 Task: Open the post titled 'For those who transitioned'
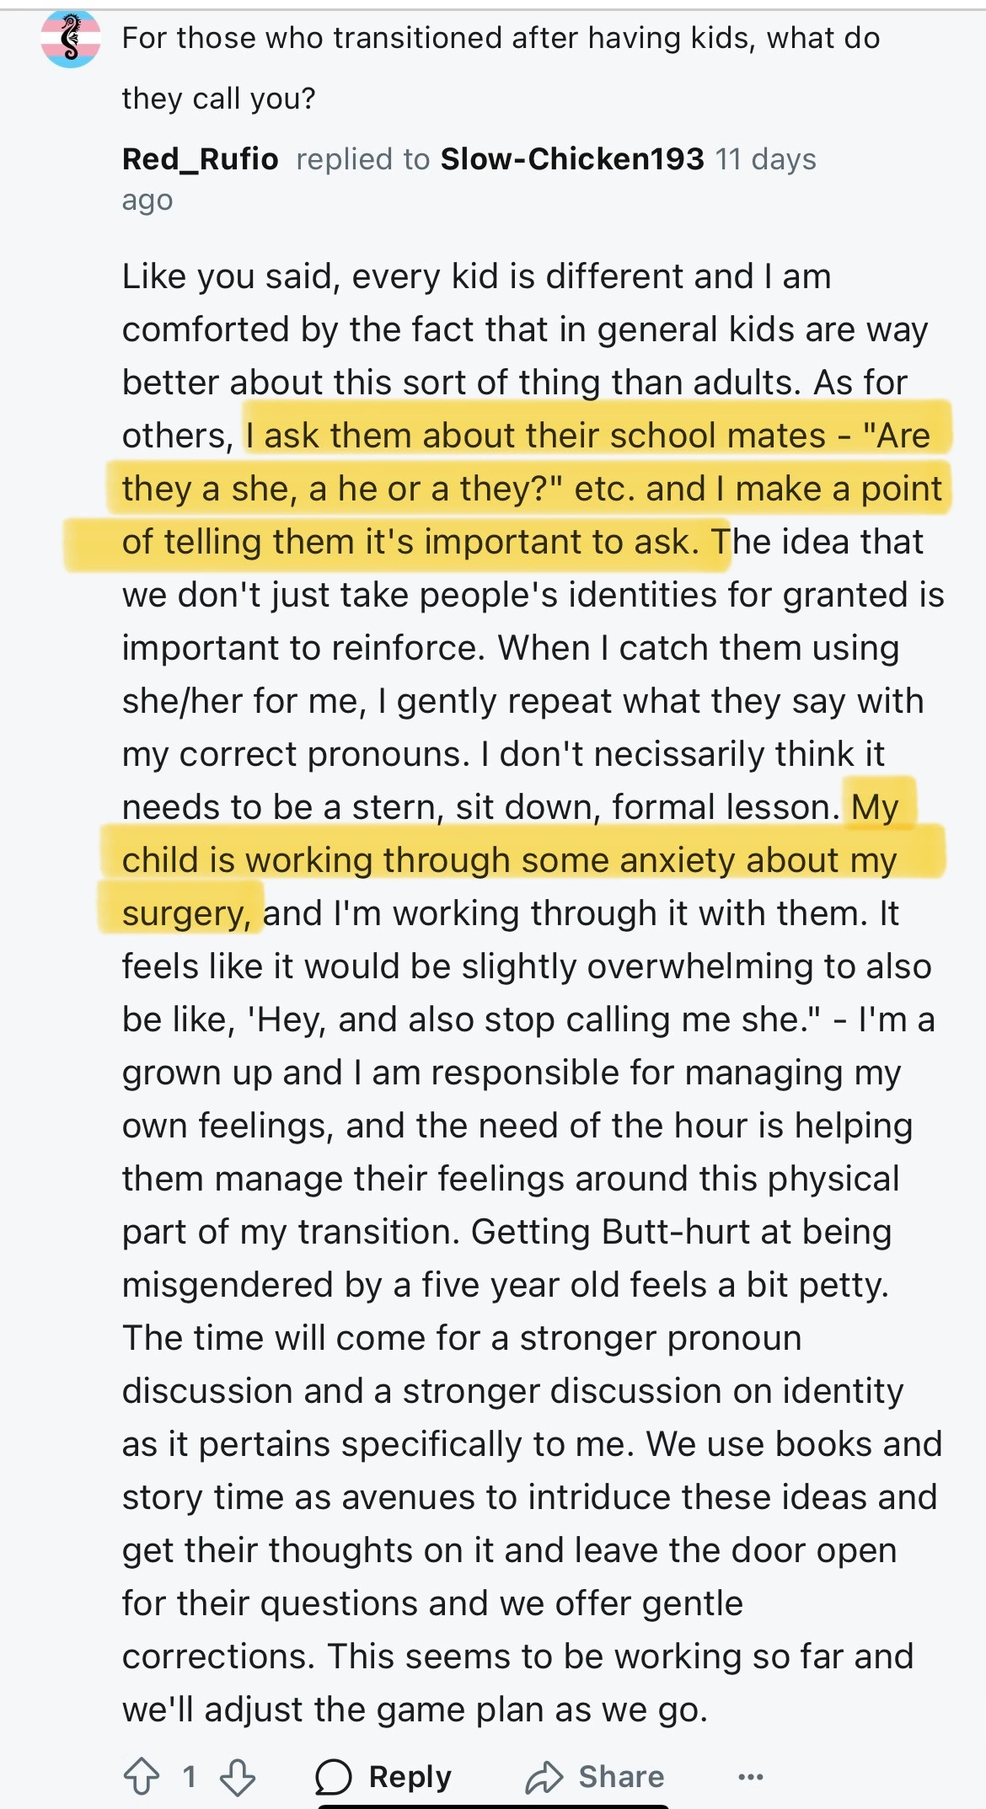click(501, 39)
